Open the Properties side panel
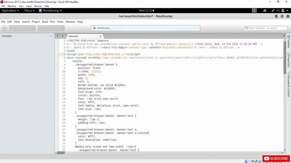Viewport: 291px width, 163px height. (289, 59)
